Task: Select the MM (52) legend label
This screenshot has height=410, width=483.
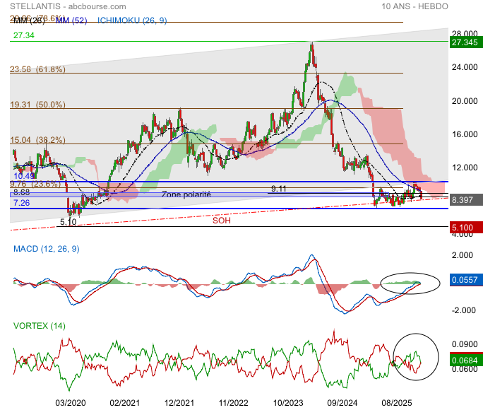Action: [71, 20]
